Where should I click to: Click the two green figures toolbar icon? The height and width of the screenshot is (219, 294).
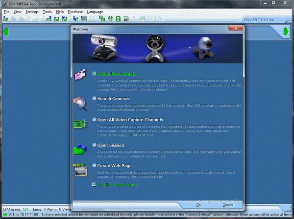click(110, 19)
